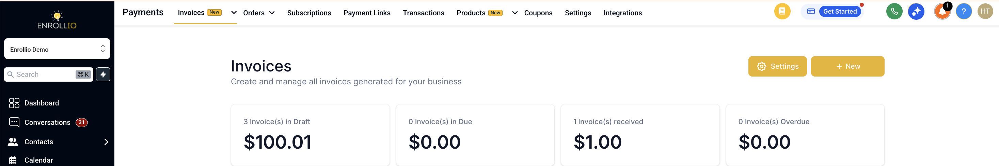Click the green phone dialer icon
Image resolution: width=999 pixels, height=166 pixels.
pyautogui.click(x=894, y=12)
